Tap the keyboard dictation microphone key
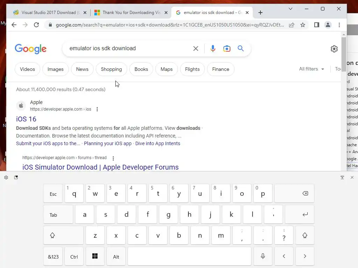This screenshot has width=358, height=268. pos(263,256)
